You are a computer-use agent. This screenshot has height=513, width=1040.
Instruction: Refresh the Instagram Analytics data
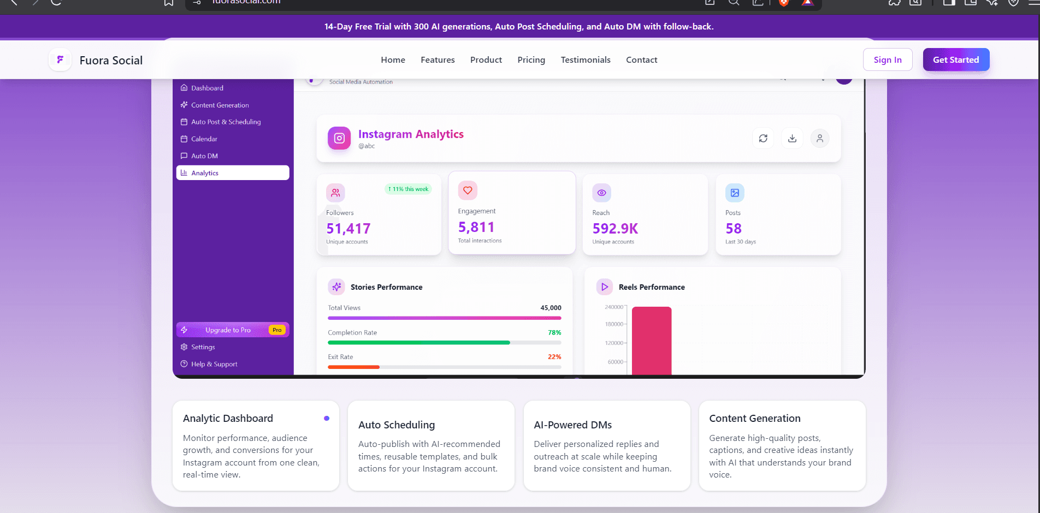763,139
